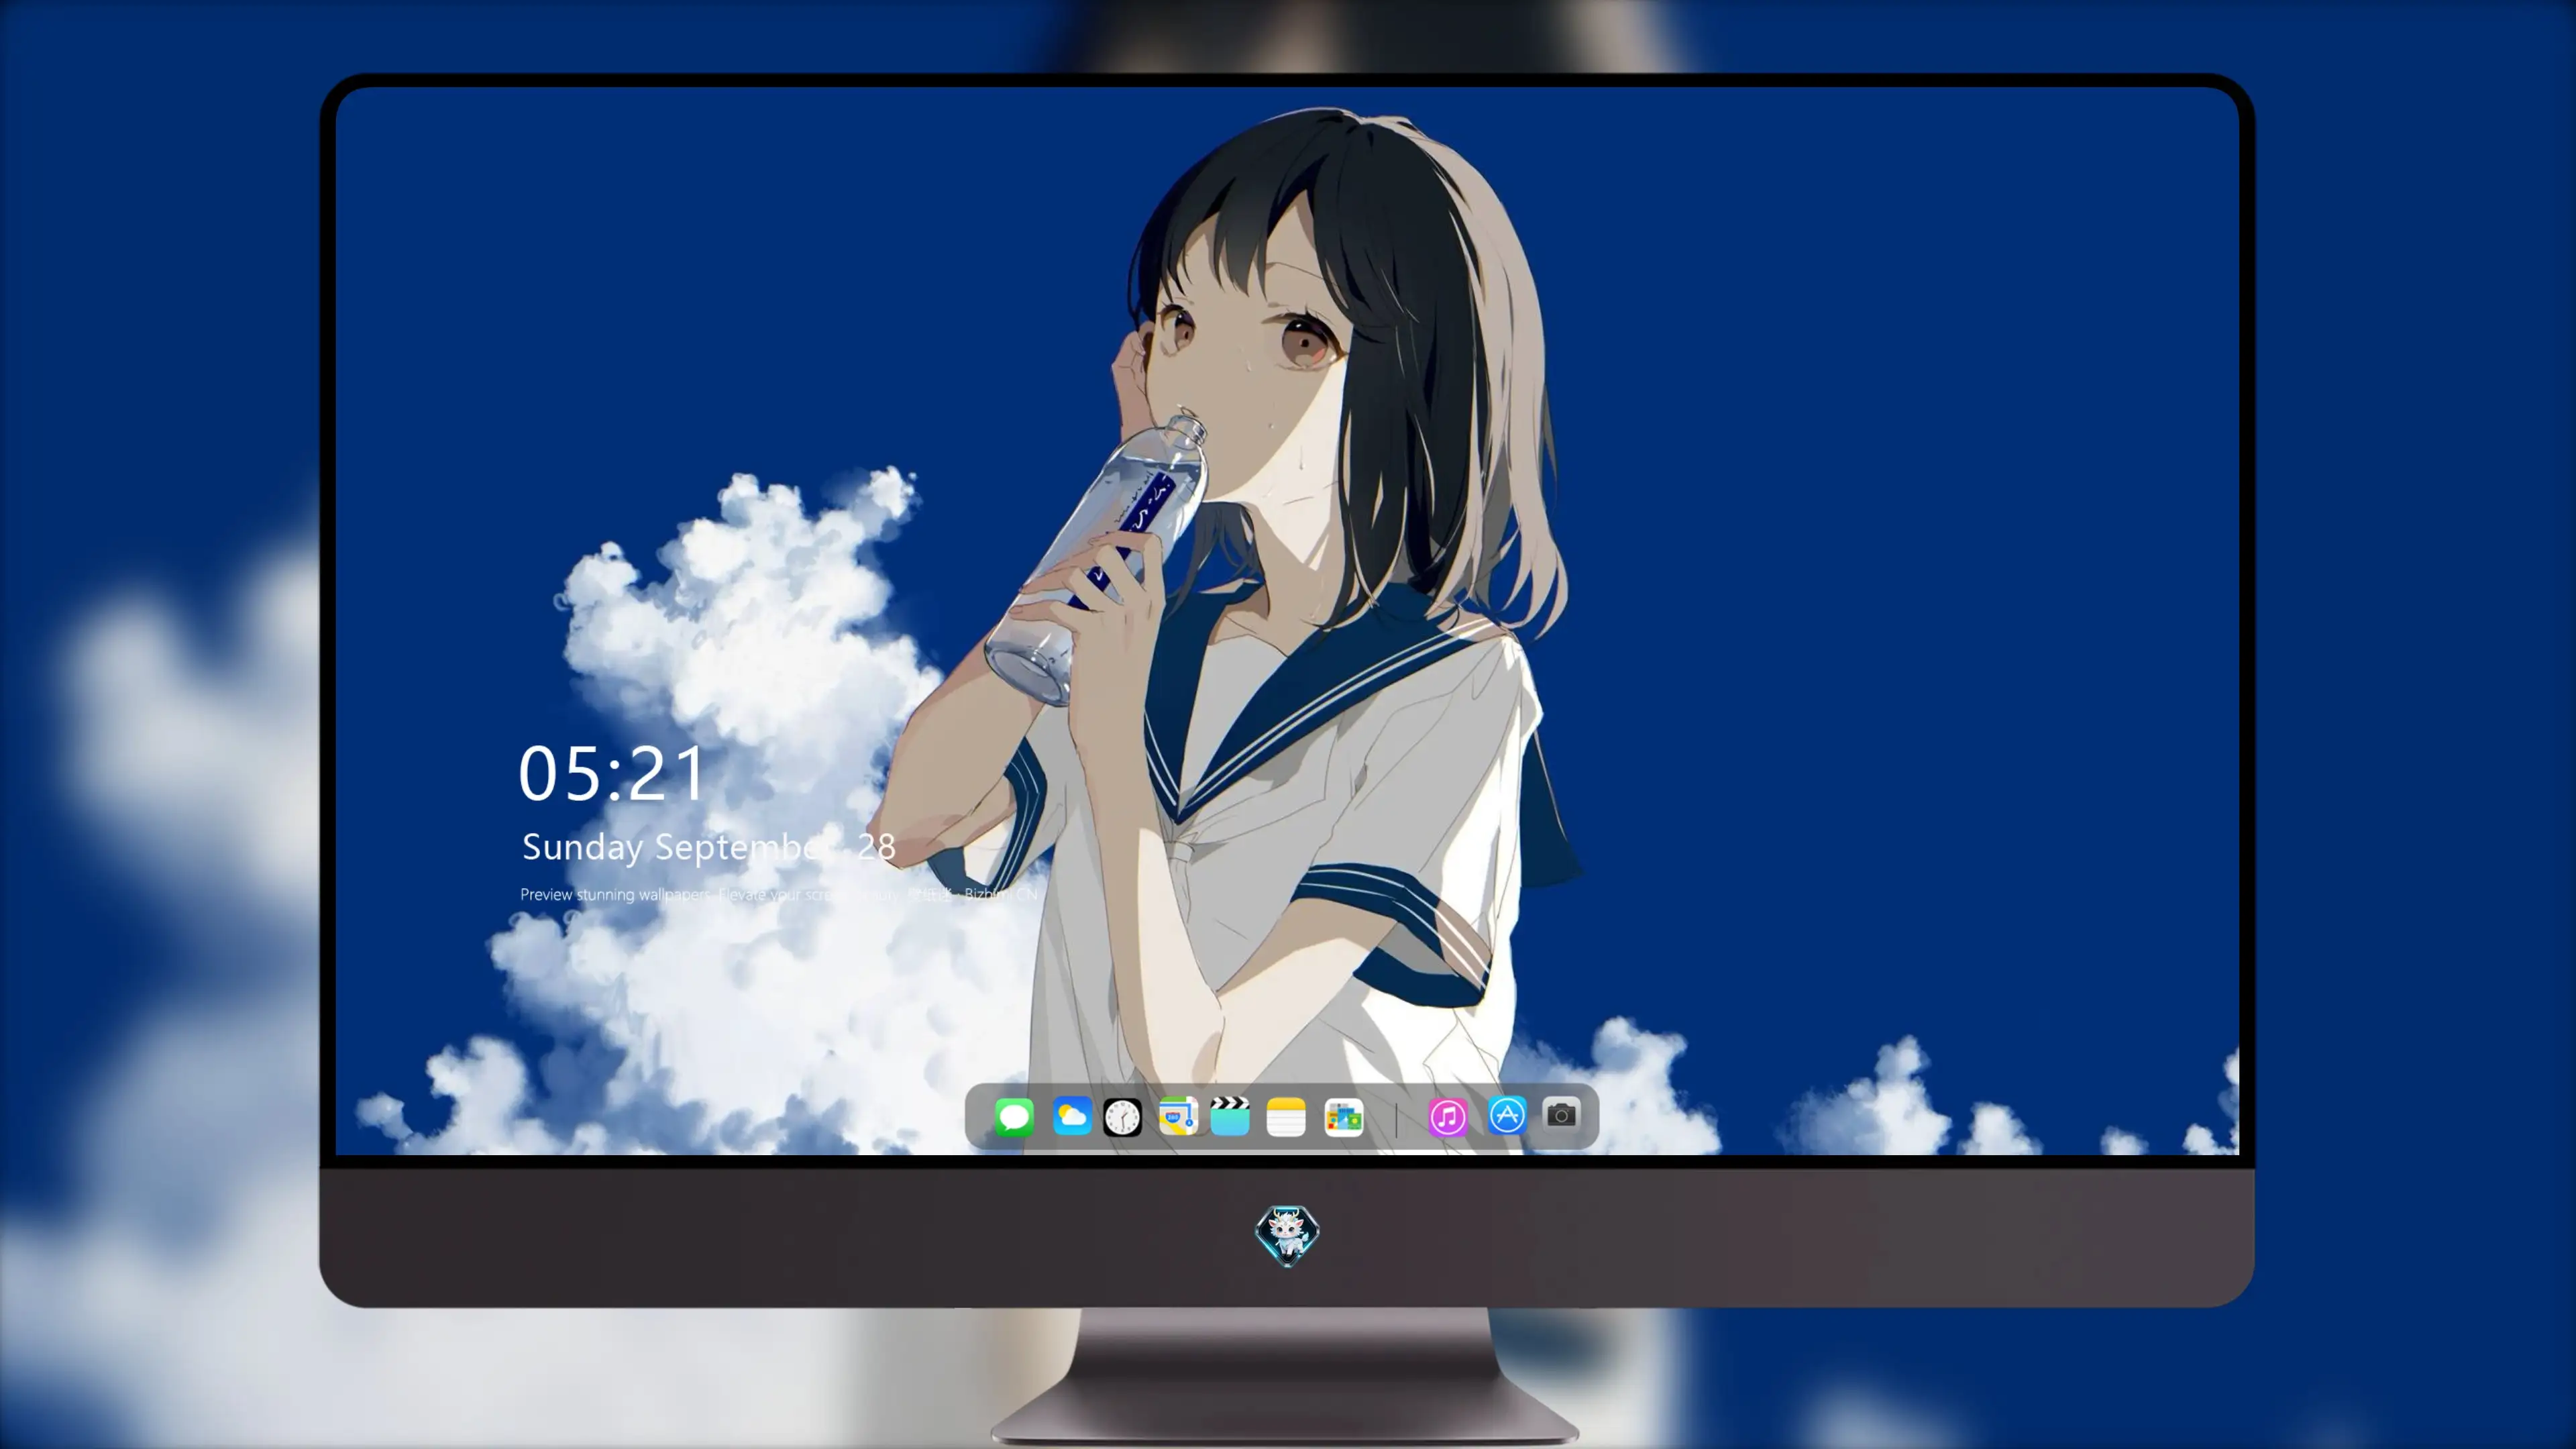Image resolution: width=2576 pixels, height=1449 pixels.
Task: Click the 05:21 clock display
Action: click(611, 774)
